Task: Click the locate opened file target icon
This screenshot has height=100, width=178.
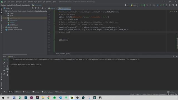Action: click(33, 8)
